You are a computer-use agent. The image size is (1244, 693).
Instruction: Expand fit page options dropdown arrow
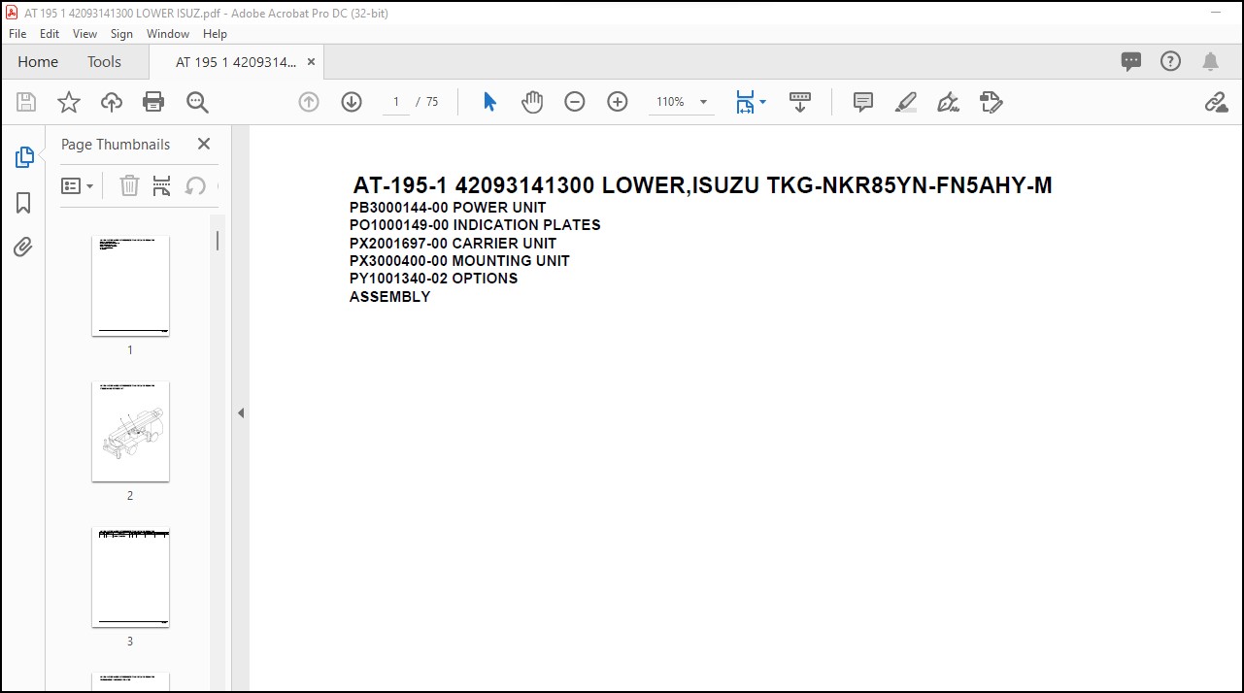[762, 102]
